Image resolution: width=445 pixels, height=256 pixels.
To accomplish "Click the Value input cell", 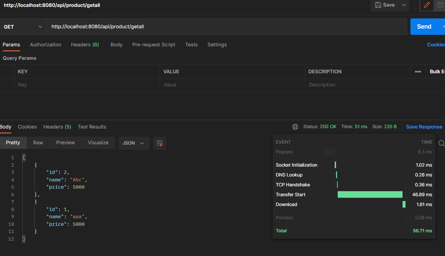I will 232,85.
